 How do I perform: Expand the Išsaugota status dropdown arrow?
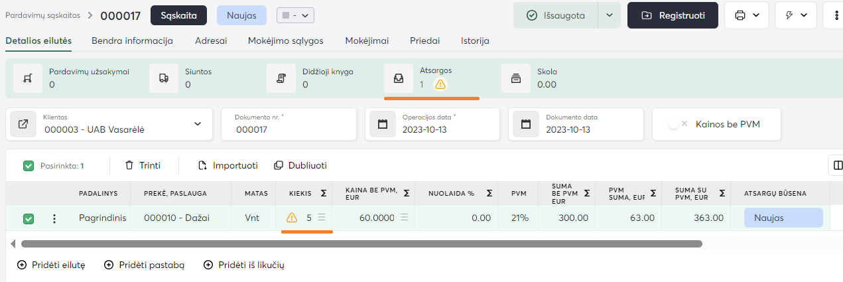[610, 15]
